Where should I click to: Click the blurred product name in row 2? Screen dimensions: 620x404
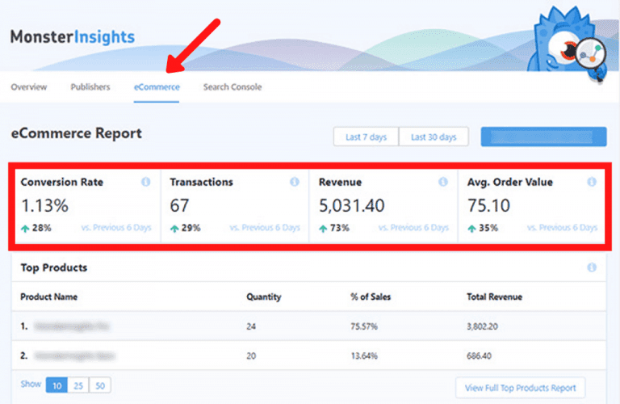[x=74, y=356]
